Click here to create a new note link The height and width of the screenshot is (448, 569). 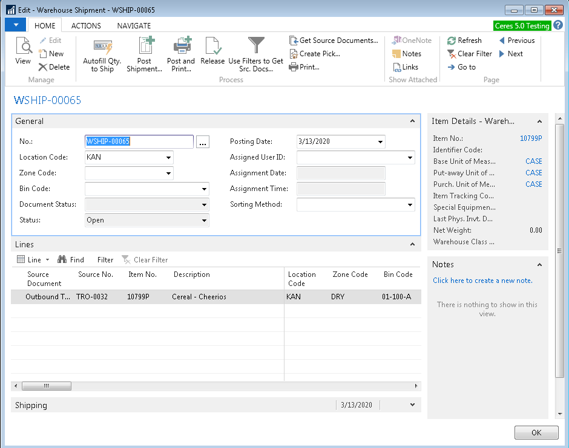[482, 281]
